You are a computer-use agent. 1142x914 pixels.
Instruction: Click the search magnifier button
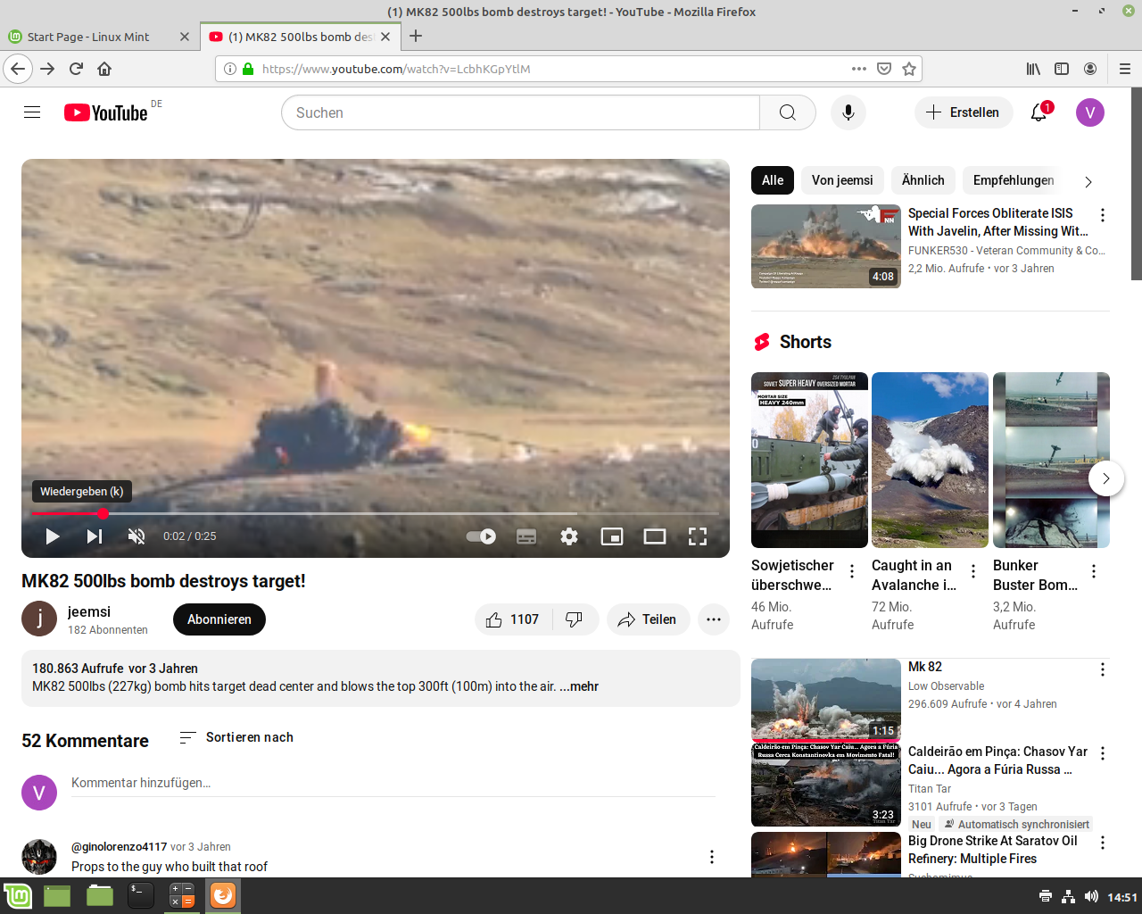point(788,112)
